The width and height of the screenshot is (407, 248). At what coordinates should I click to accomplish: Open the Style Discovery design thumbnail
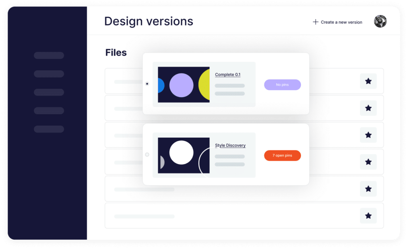point(184,155)
